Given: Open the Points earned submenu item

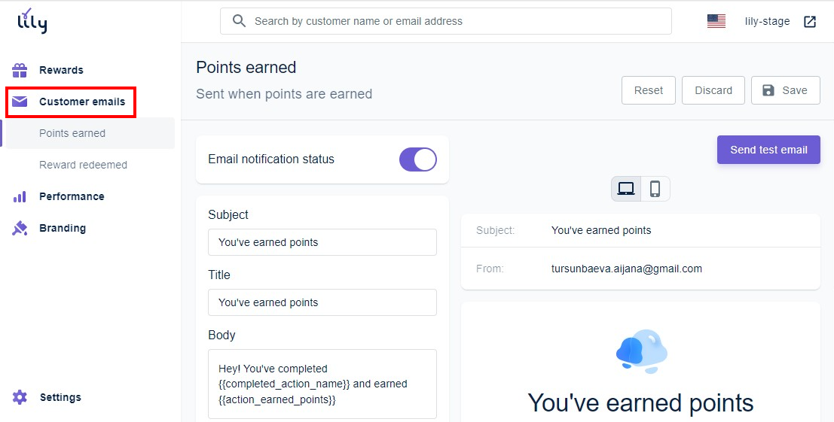Looking at the screenshot, I should (72, 133).
